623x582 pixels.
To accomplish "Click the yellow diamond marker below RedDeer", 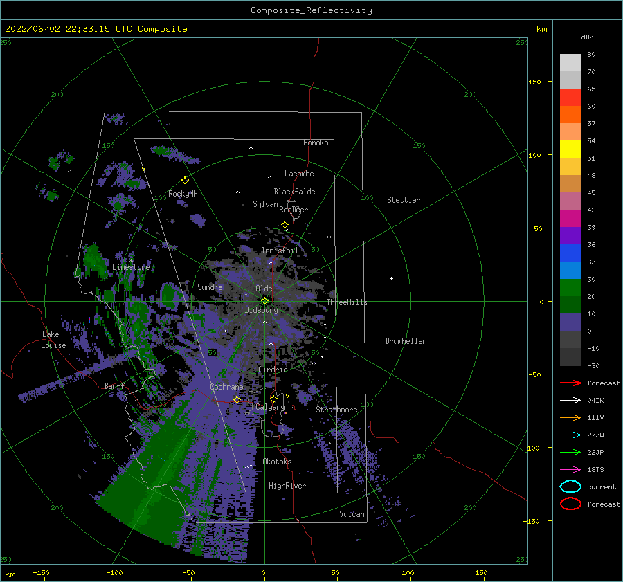I will tap(285, 225).
